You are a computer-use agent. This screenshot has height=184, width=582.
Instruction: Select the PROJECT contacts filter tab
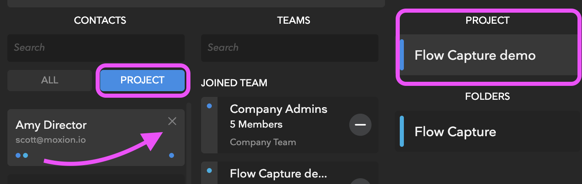[142, 80]
